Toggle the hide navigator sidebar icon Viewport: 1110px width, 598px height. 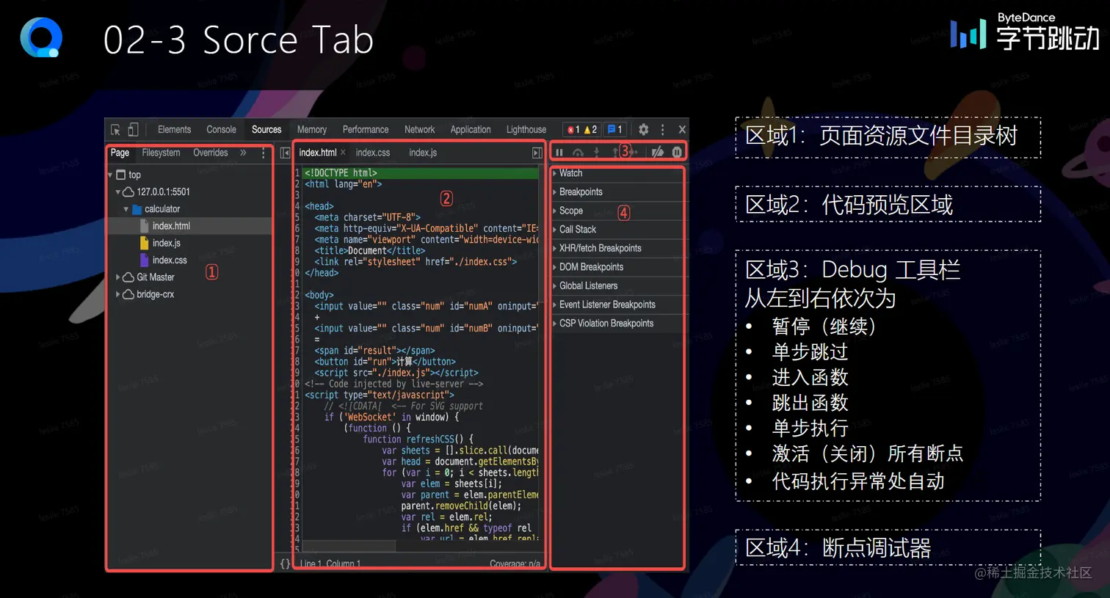tap(285, 153)
